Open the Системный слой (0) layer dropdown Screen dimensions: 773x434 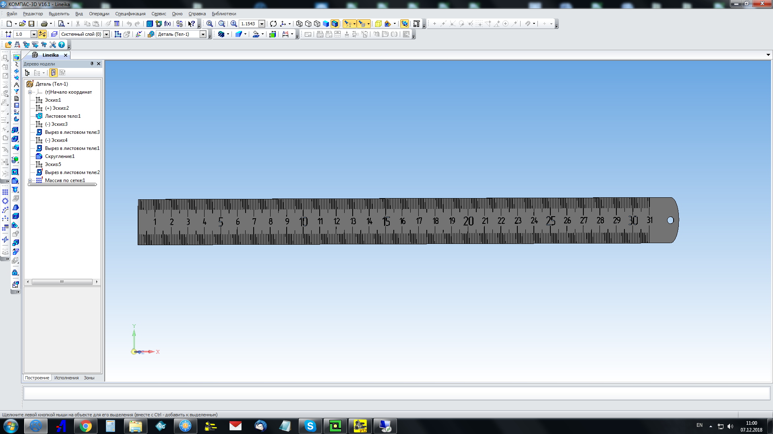[107, 34]
